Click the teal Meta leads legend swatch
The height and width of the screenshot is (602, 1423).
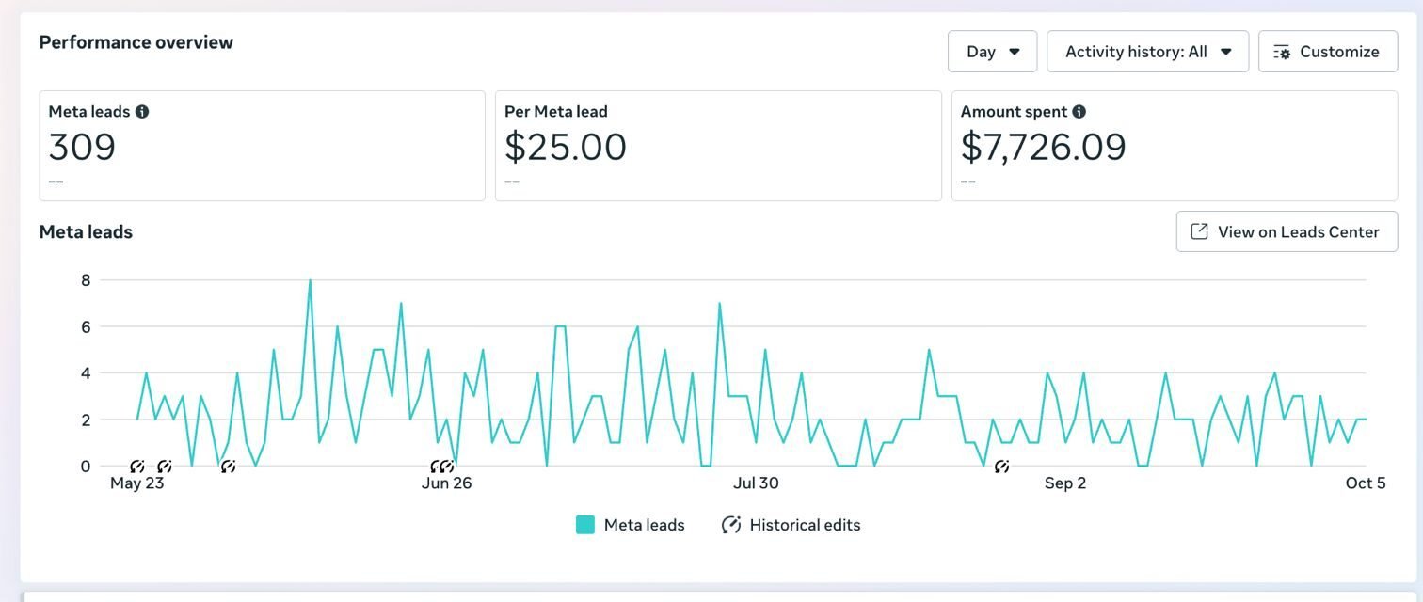[x=585, y=525]
